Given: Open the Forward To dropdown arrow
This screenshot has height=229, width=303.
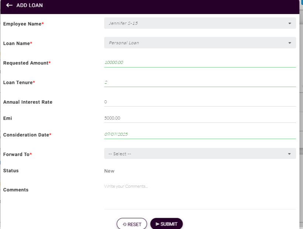Looking at the screenshot, I should 289,154.
